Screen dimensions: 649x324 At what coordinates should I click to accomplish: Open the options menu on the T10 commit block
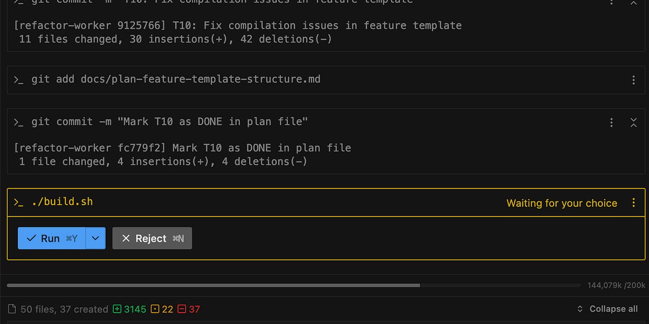pyautogui.click(x=611, y=3)
